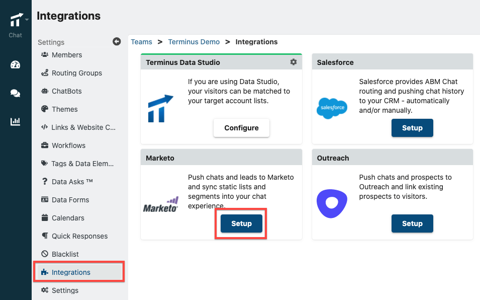Click the Terminus Data Studio logo
This screenshot has width=480, height=300.
[161, 109]
